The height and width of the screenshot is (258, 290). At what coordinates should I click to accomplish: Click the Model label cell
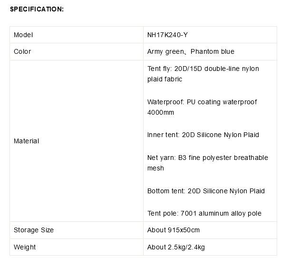[23, 35]
